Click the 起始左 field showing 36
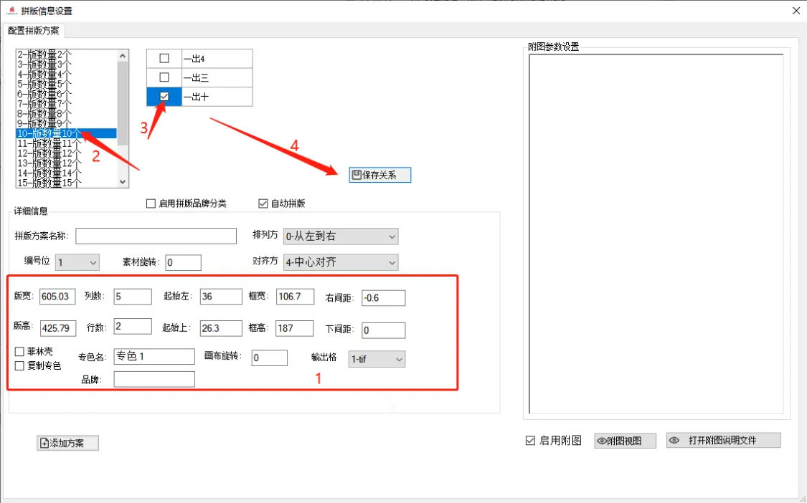This screenshot has height=503, width=807. tap(221, 296)
